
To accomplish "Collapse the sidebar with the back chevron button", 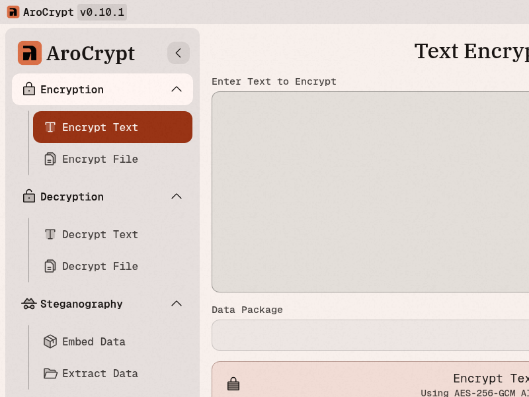I will point(178,53).
